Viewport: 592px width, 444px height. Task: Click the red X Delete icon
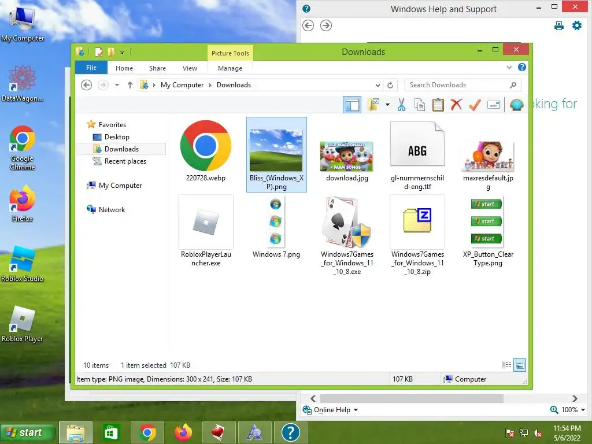(x=456, y=104)
